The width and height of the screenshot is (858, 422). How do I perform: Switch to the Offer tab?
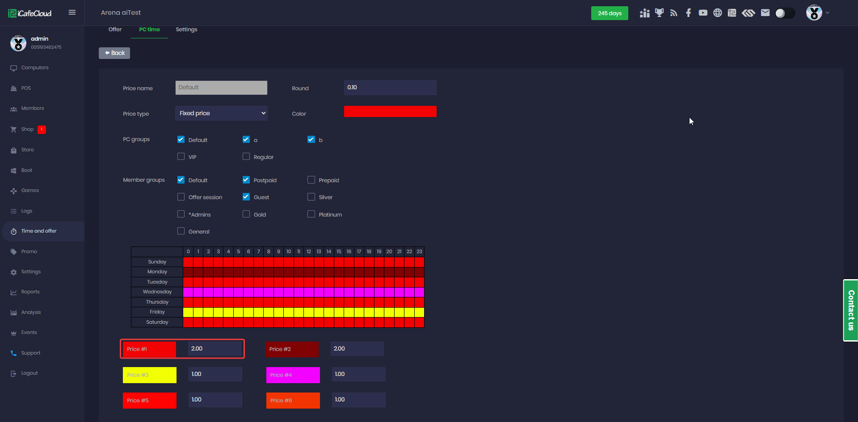click(x=115, y=29)
